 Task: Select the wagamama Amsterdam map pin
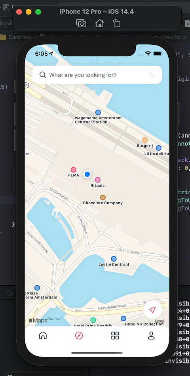click(98, 112)
